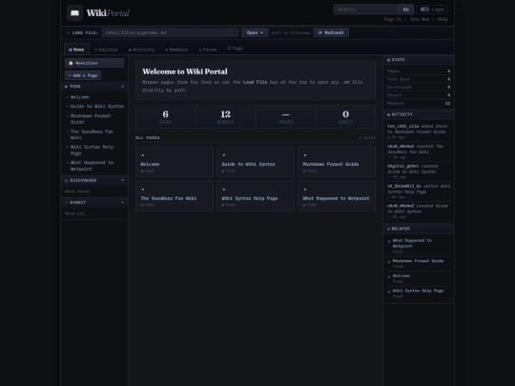This screenshot has height=386, width=515.
Task: Switch to the Activity tab
Action: [141, 50]
